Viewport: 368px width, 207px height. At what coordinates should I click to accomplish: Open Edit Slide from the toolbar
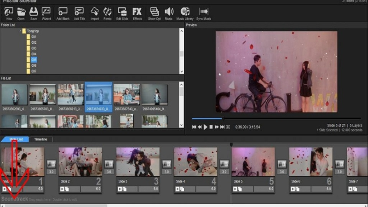(122, 12)
